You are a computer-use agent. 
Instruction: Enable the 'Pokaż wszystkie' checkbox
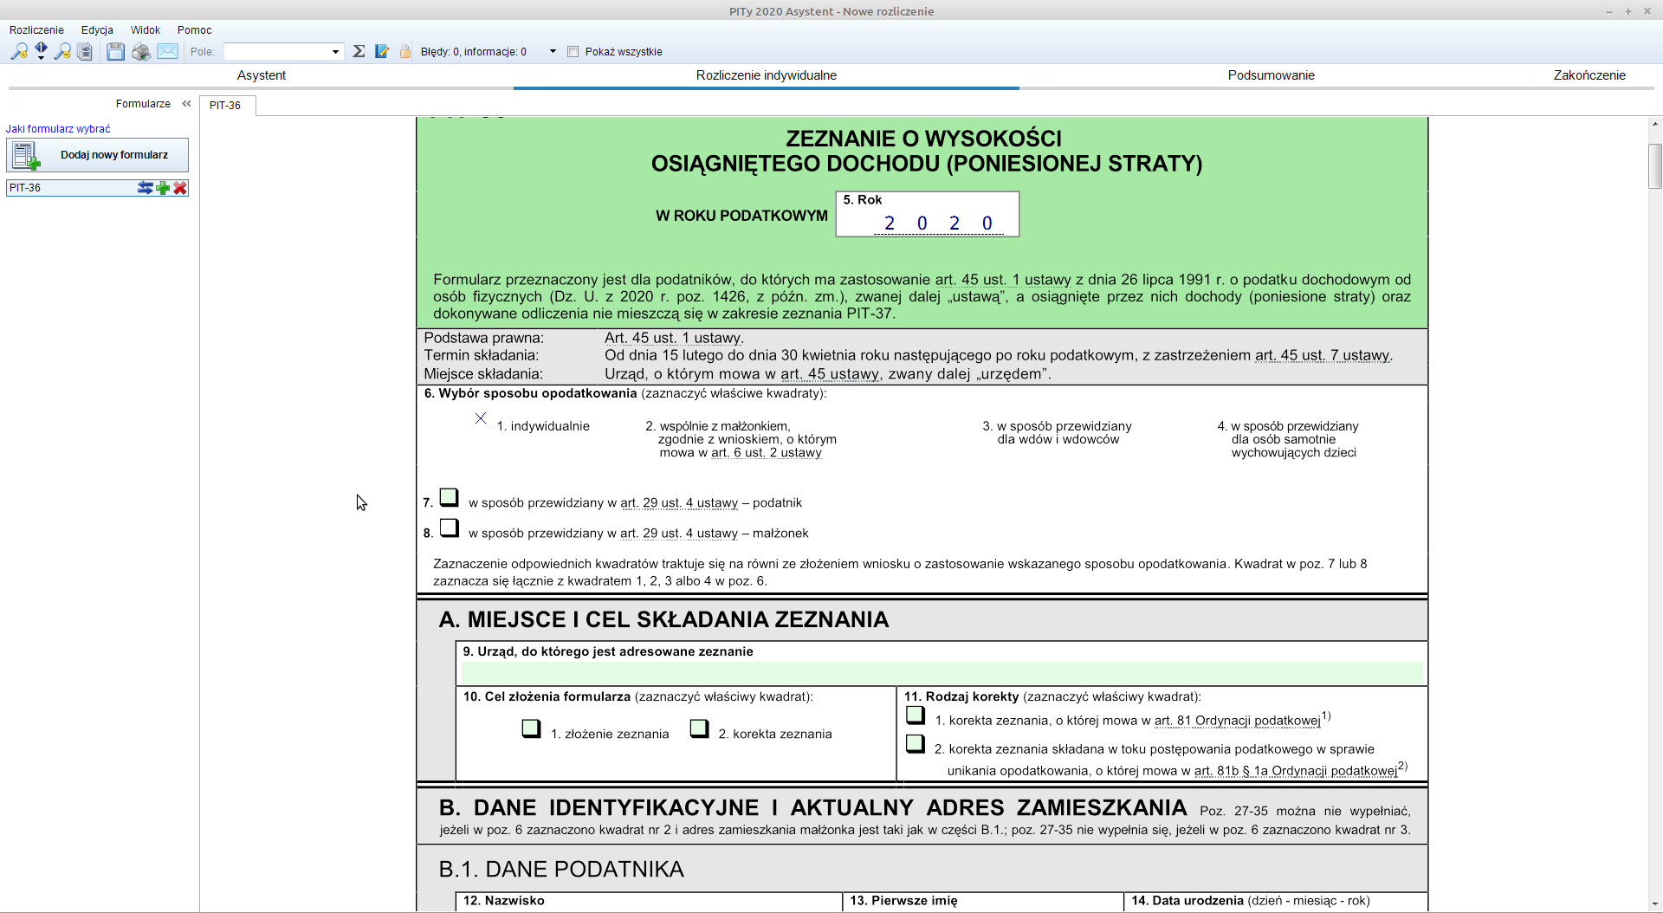pos(573,52)
